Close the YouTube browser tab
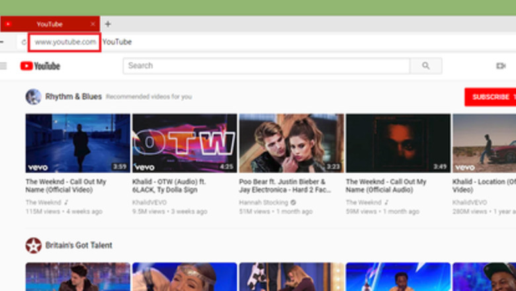This screenshot has height=291, width=516. coord(93,24)
